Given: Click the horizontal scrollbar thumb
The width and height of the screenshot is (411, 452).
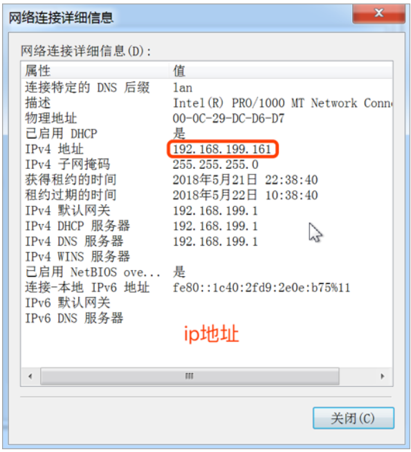Looking at the screenshot, I should tap(190, 376).
